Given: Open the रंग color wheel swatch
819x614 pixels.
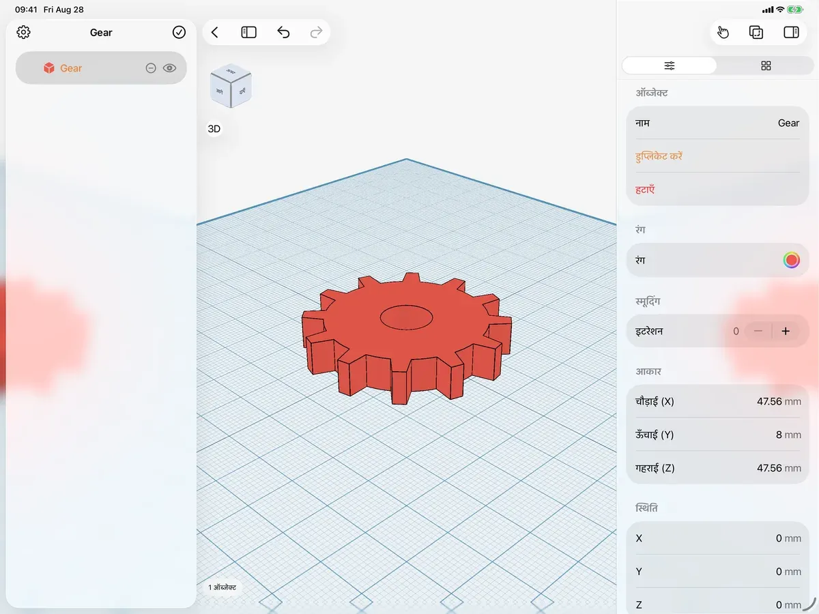Looking at the screenshot, I should coord(791,260).
